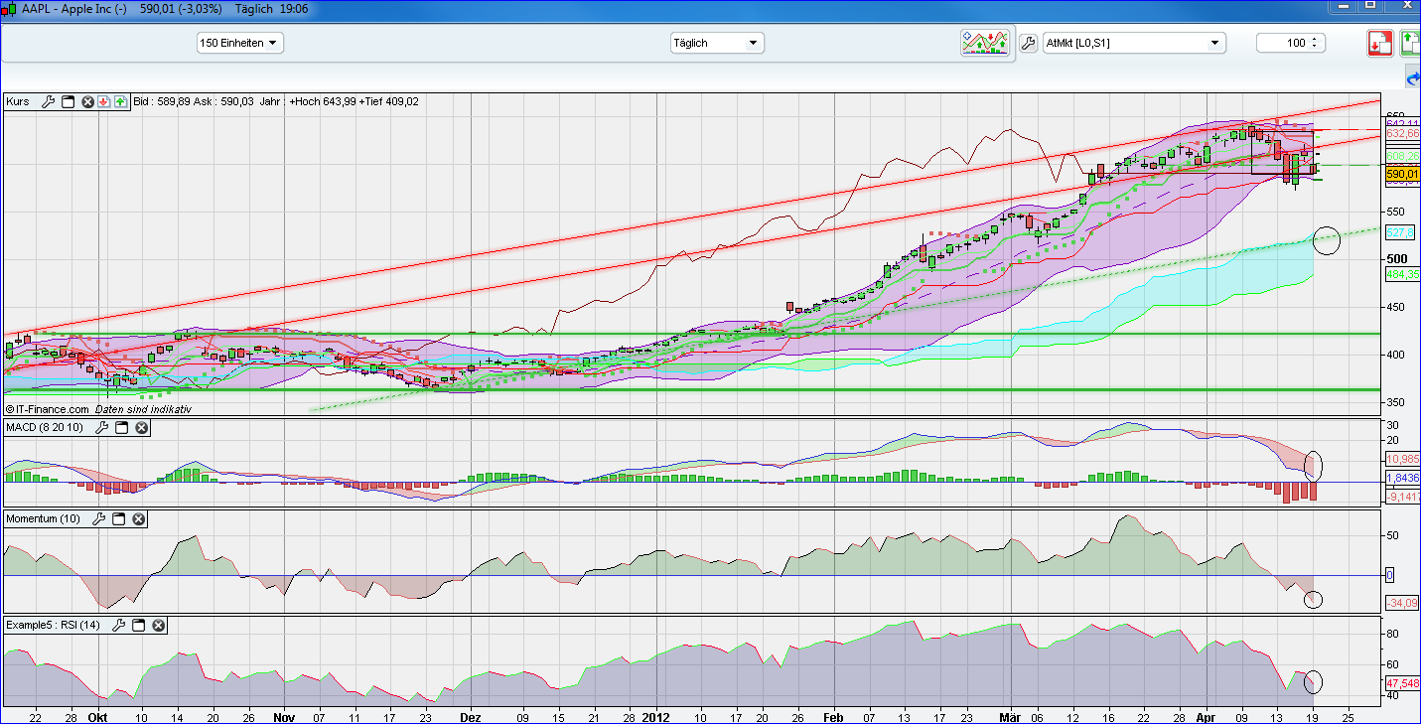Remove the RSI indicator with its X button

click(x=157, y=626)
